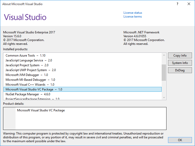The image size is (195, 146).
Task: Select Microsoft Visual C++ Wizards entry
Action: (82, 85)
